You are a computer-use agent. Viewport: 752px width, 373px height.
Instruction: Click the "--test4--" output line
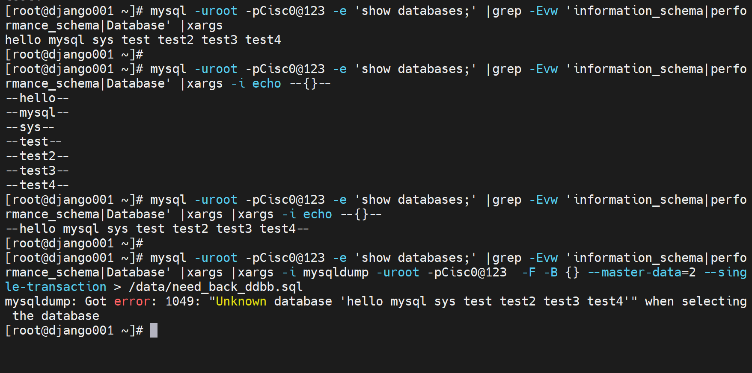click(x=37, y=185)
